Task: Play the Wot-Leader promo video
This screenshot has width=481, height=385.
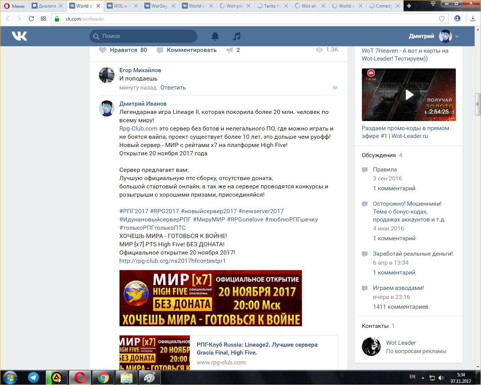Action: click(409, 95)
